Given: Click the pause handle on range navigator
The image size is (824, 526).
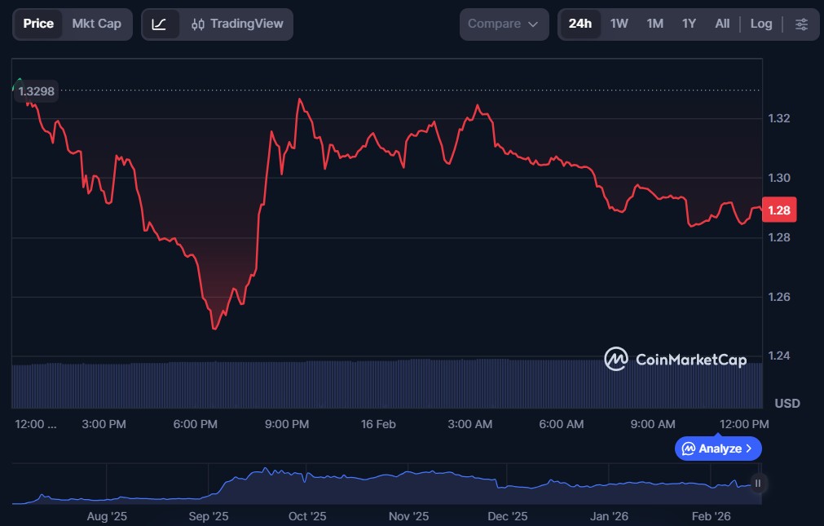Looking at the screenshot, I should pos(758,484).
